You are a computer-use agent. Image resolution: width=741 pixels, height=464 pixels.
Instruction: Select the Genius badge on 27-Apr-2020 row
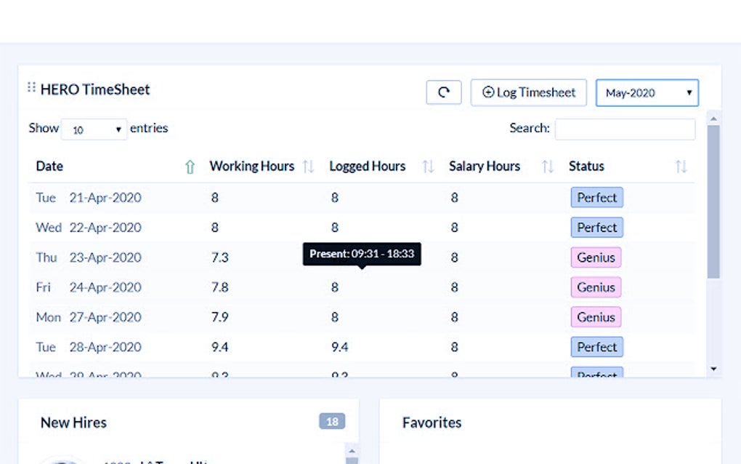(x=596, y=317)
